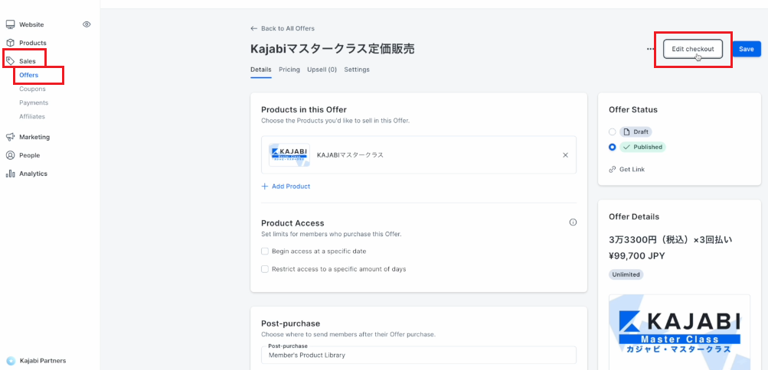Remove KAJABIマスタークラス product with X icon
The image size is (768, 370).
(x=565, y=155)
